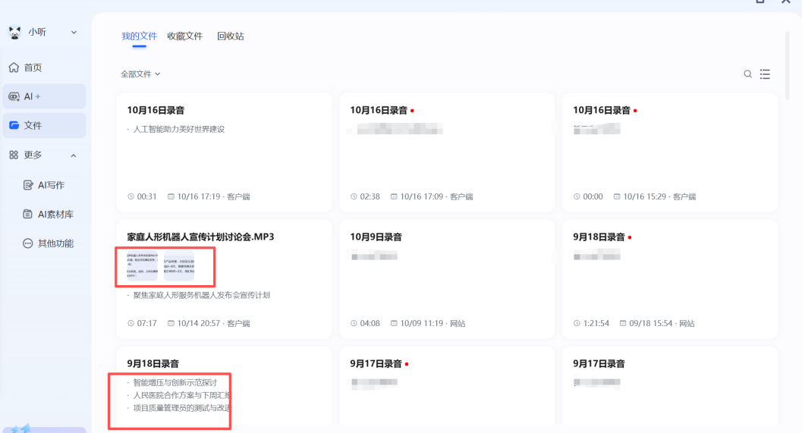Expand the 全部文件 filter dropdown
The width and height of the screenshot is (802, 433).
[140, 74]
